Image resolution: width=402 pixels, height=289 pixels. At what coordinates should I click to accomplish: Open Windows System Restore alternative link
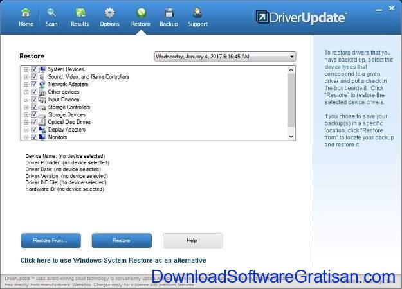[113, 260]
